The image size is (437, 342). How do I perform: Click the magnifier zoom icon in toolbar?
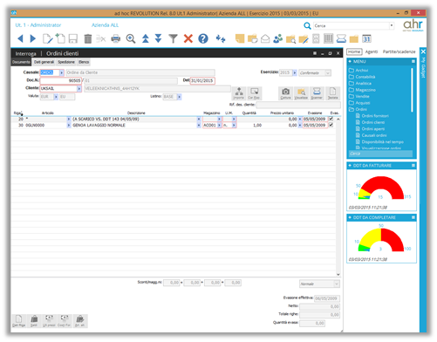click(x=131, y=38)
